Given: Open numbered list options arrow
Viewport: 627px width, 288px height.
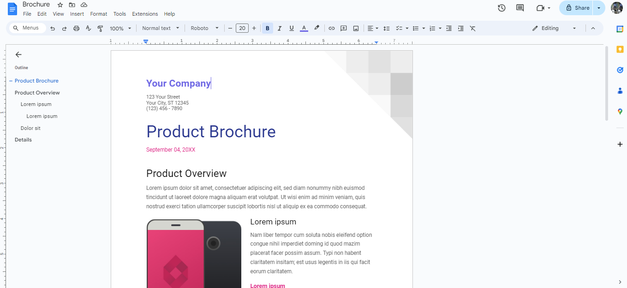Looking at the screenshot, I should click(440, 28).
